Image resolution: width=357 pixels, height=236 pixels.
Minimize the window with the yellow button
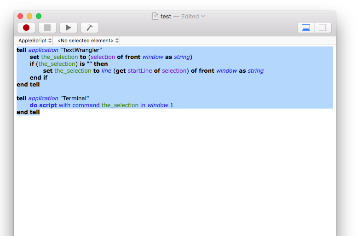tap(29, 16)
